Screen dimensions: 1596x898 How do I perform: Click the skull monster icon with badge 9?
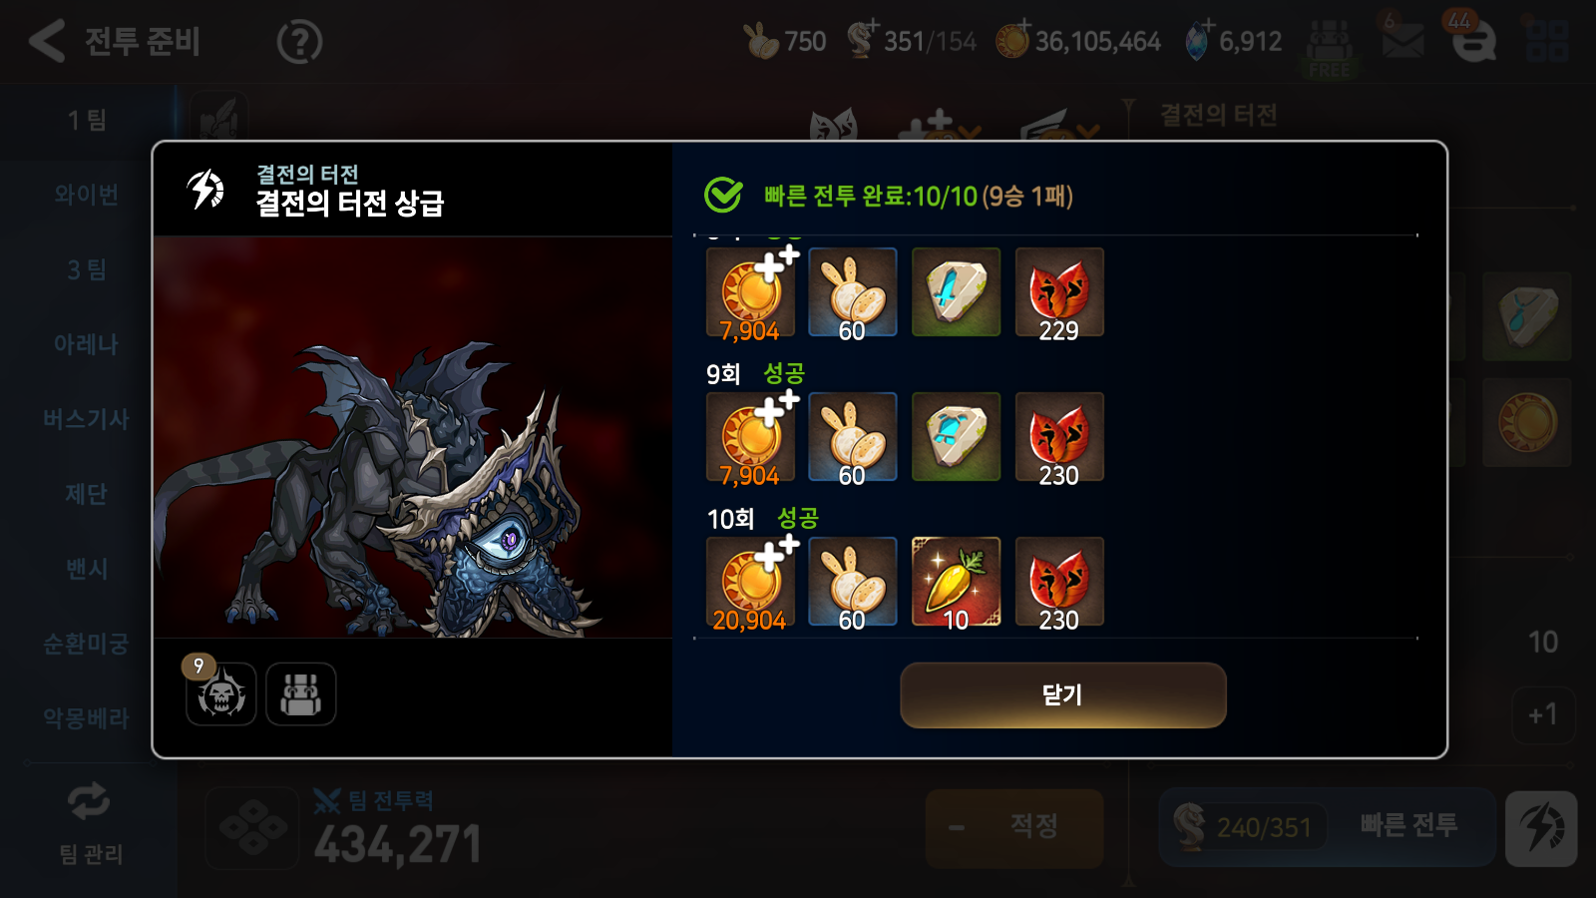220,692
